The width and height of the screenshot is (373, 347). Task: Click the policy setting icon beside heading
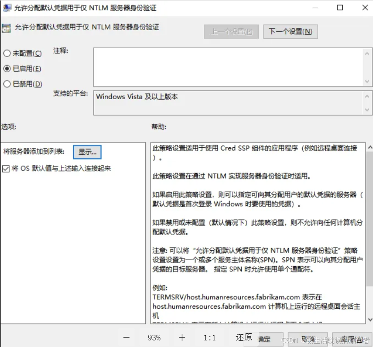6,28
